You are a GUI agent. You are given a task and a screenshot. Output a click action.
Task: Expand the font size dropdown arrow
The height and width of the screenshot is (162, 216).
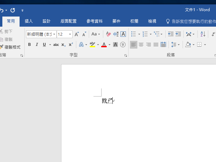[x=70, y=34]
